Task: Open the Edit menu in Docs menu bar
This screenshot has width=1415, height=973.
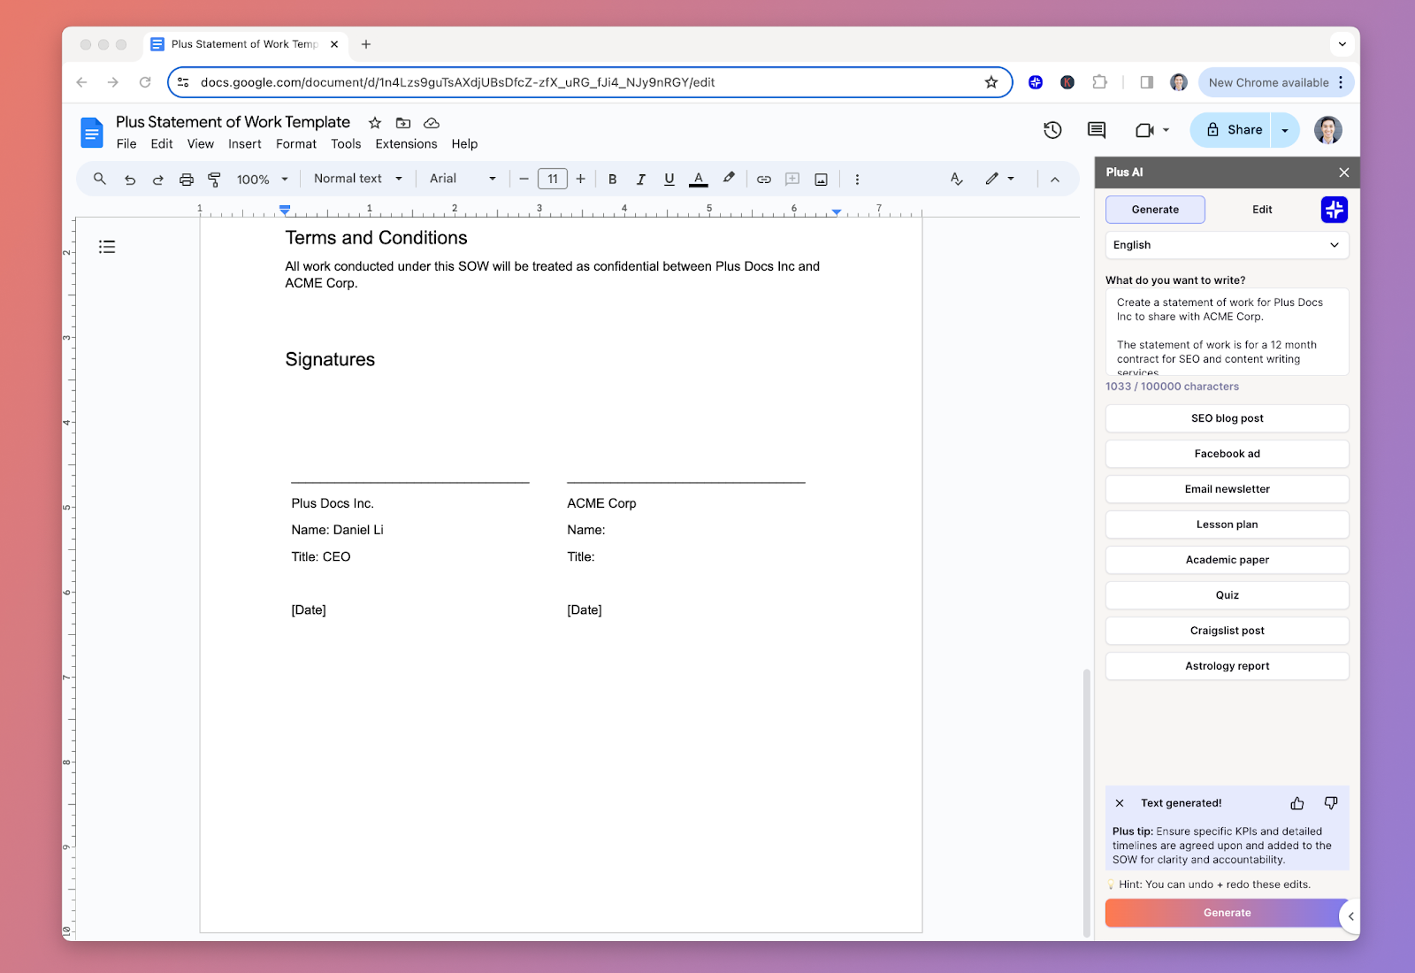Action: (x=162, y=144)
